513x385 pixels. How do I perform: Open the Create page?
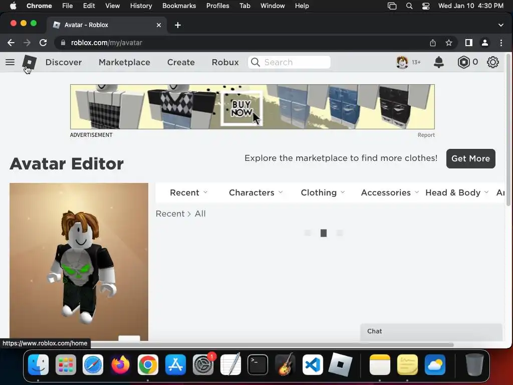click(181, 62)
